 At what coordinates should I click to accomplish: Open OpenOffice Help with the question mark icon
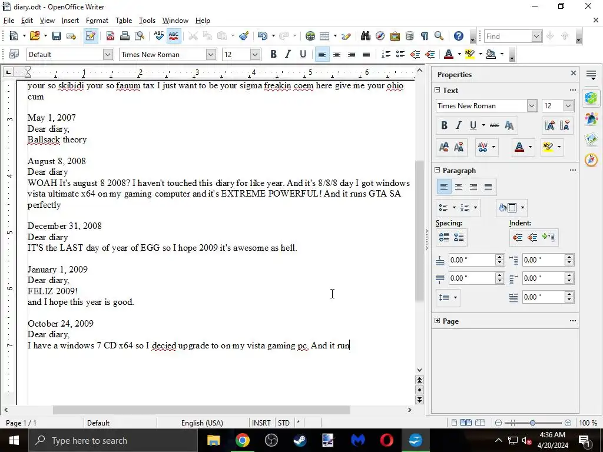click(458, 36)
